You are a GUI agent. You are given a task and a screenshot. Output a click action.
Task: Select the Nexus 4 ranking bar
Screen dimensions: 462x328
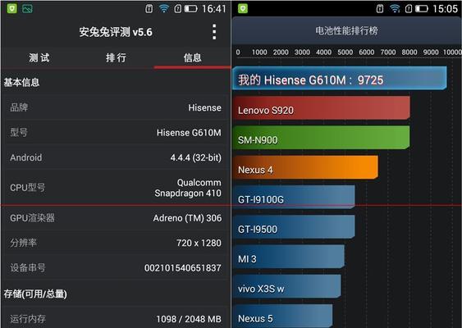(x=305, y=167)
